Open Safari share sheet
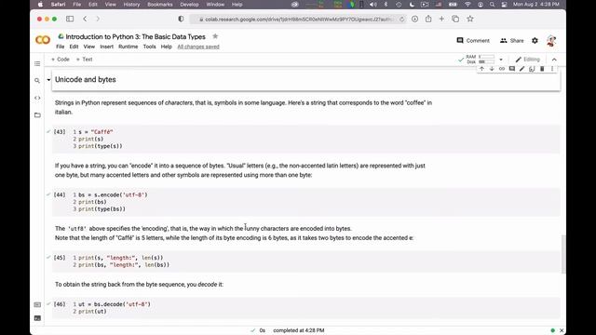 click(428, 19)
